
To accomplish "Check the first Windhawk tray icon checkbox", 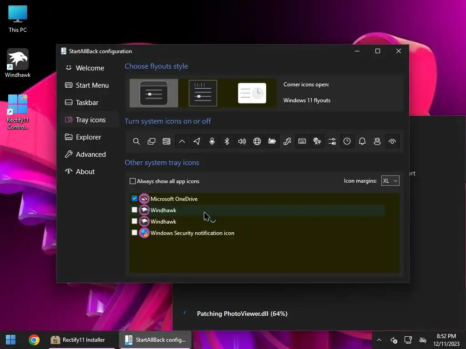I will point(134,210).
